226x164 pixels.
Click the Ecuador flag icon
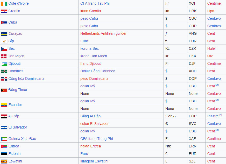click(4, 105)
